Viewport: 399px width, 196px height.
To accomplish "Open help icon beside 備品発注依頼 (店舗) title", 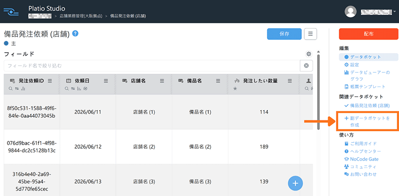I will point(75,34).
